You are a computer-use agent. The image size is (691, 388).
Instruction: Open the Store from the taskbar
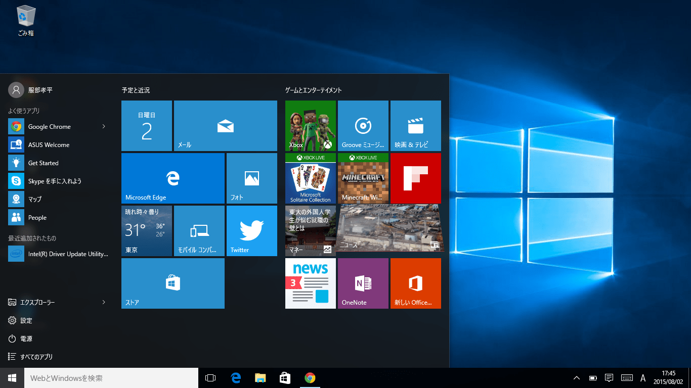coord(285,378)
